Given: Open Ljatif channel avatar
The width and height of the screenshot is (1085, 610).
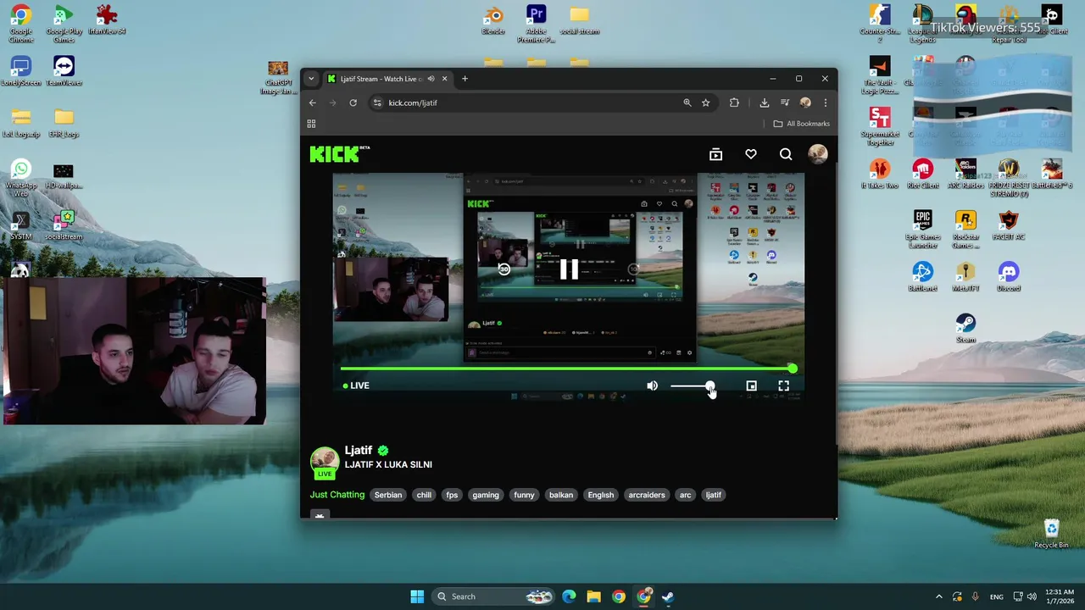Looking at the screenshot, I should point(325,461).
